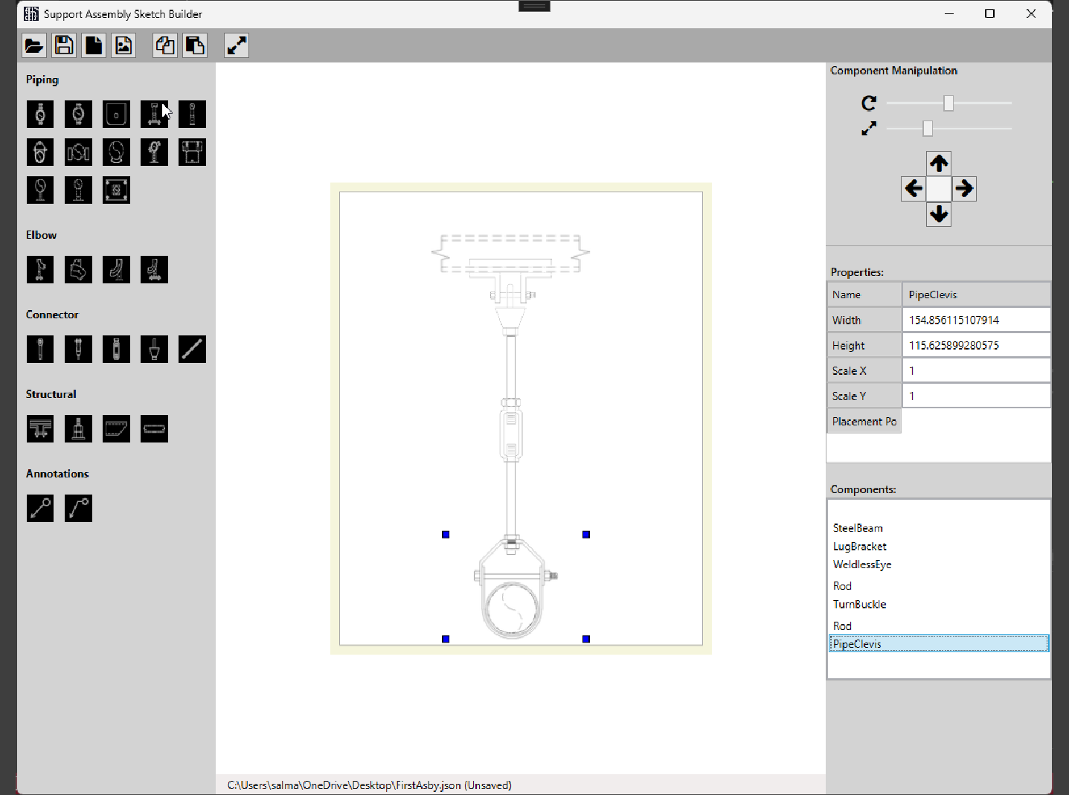Image resolution: width=1069 pixels, height=795 pixels.
Task: Add a bent leader annotation arrow
Action: pos(78,509)
